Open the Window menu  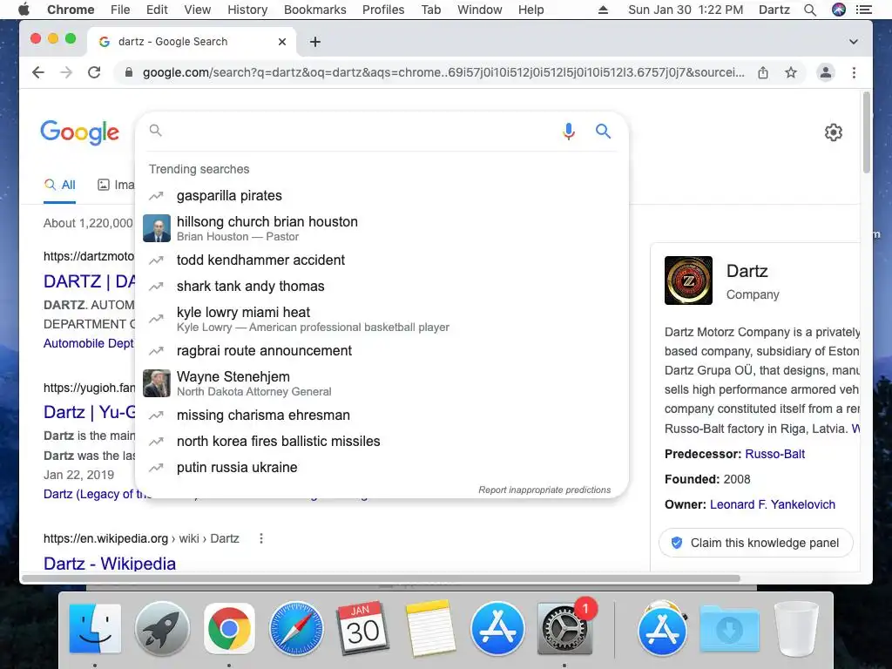pos(480,10)
